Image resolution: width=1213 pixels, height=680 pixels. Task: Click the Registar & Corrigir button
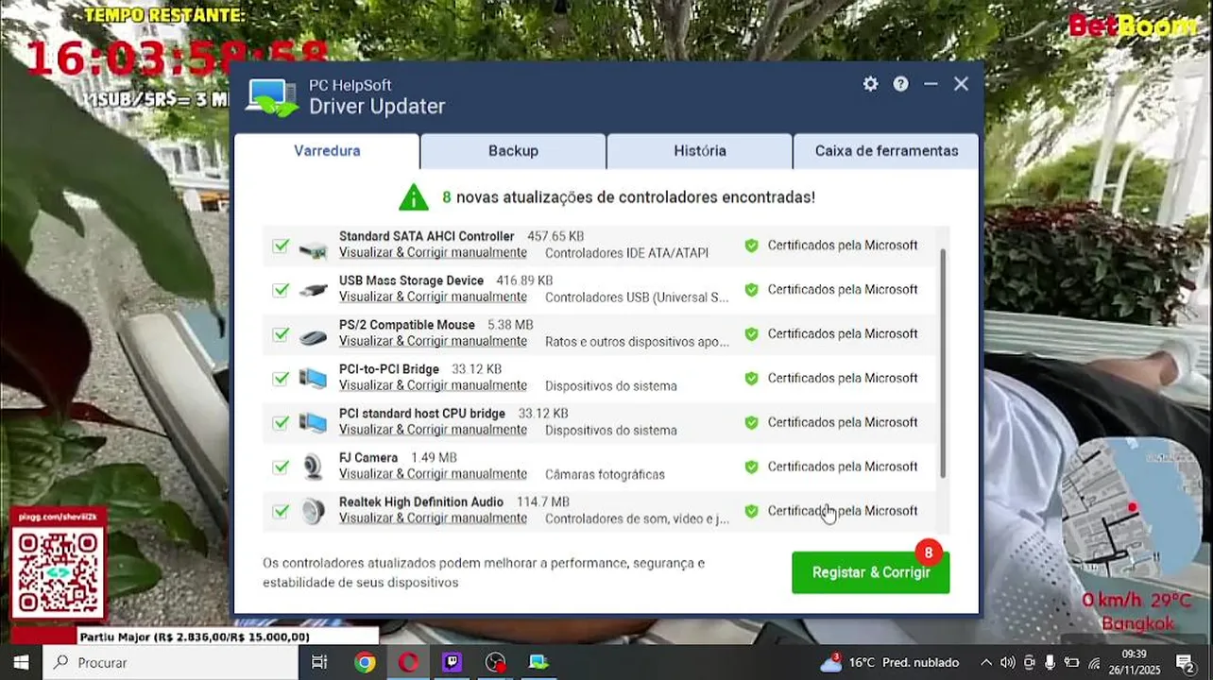[x=871, y=572]
